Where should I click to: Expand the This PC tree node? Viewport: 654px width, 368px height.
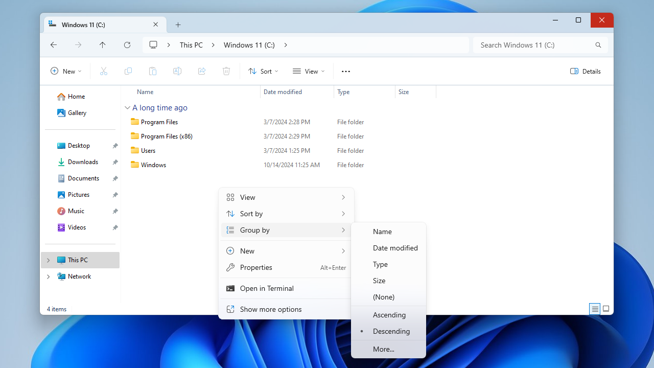coord(49,260)
